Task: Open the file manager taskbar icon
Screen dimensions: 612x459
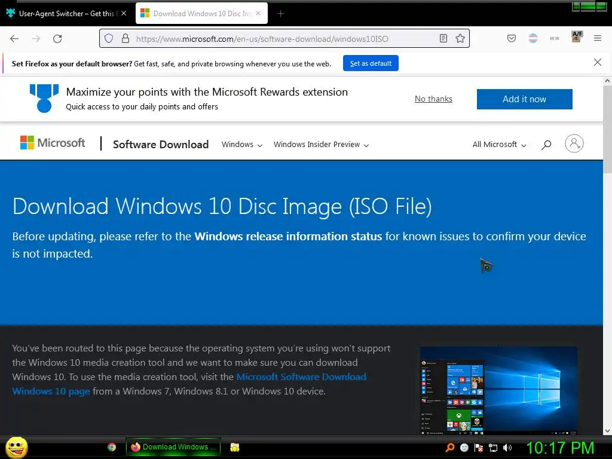Action: [234, 447]
